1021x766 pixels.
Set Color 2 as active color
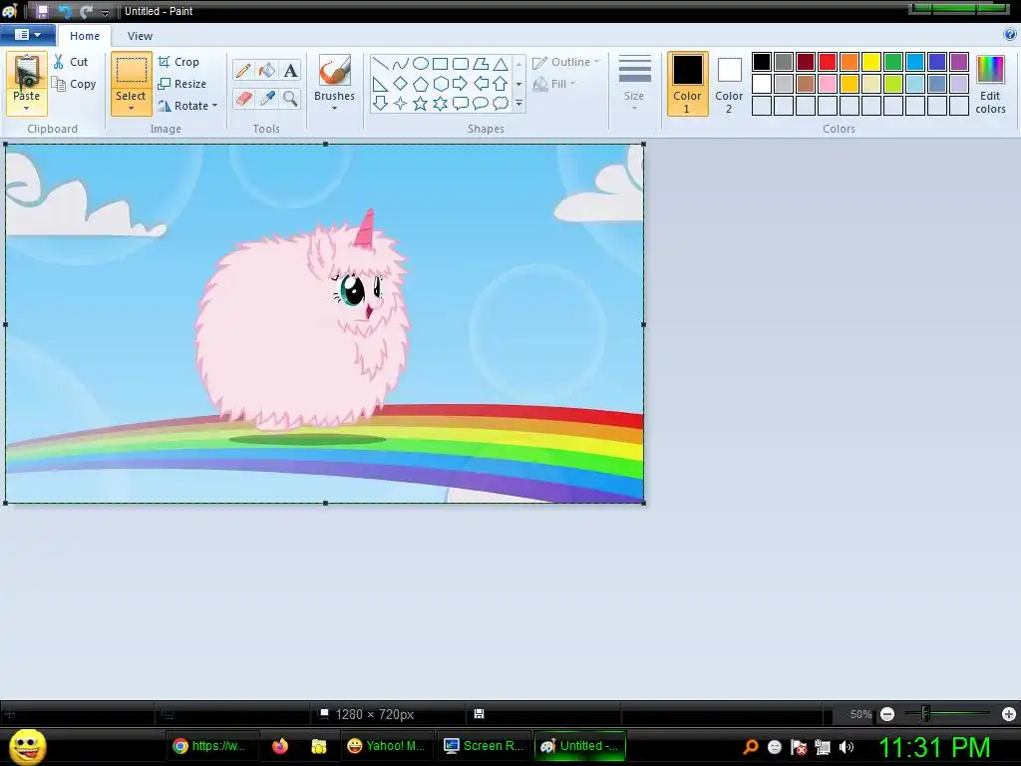coord(729,84)
